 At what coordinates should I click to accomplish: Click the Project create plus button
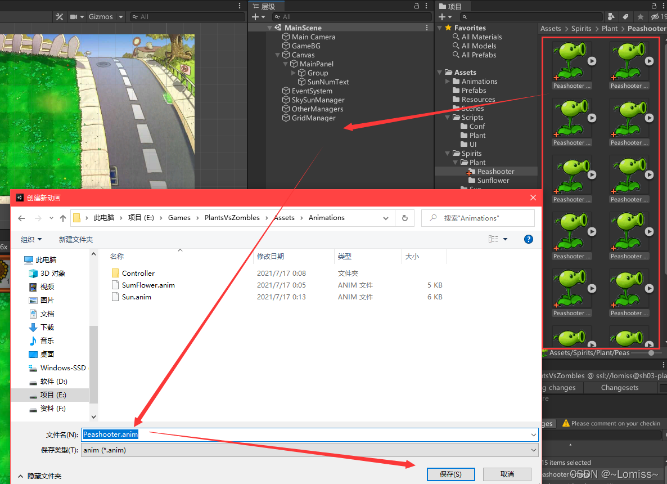442,16
